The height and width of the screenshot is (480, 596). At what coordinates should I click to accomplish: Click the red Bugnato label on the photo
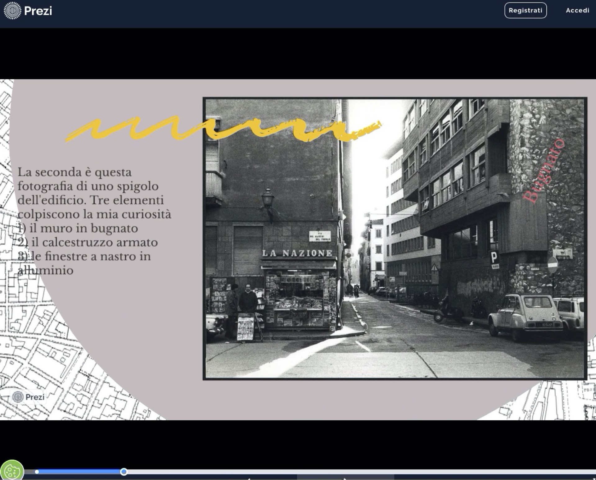pyautogui.click(x=543, y=171)
